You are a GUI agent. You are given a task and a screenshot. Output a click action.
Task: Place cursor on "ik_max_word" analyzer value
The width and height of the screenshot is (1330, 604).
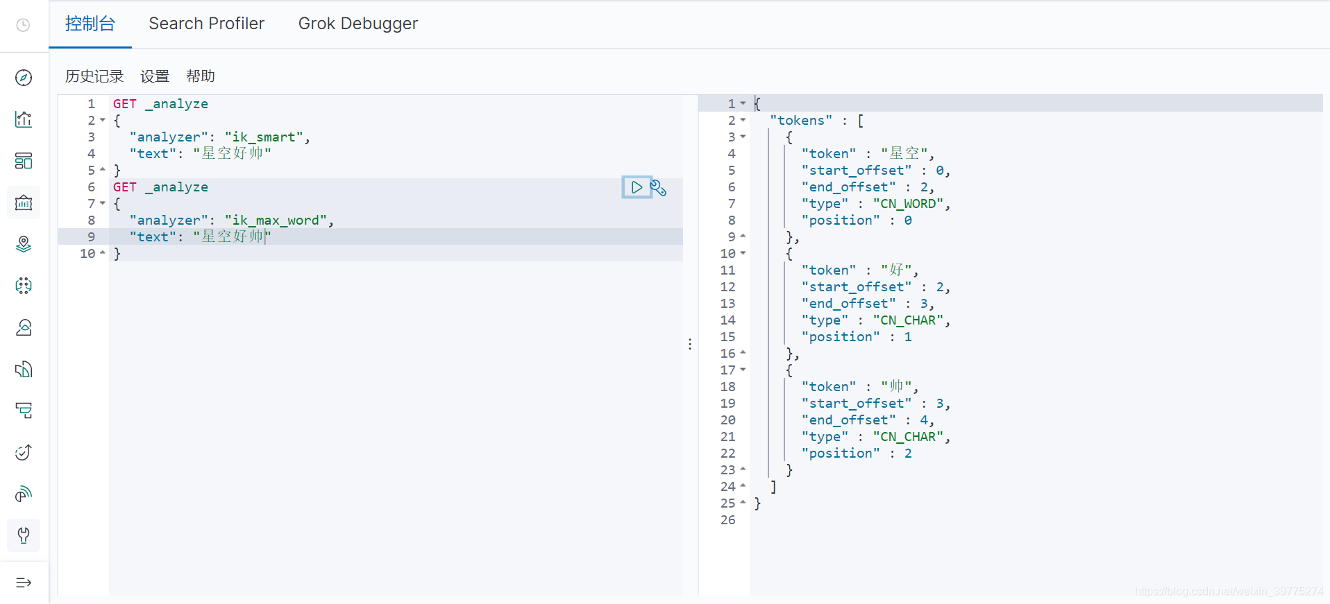[x=276, y=221]
